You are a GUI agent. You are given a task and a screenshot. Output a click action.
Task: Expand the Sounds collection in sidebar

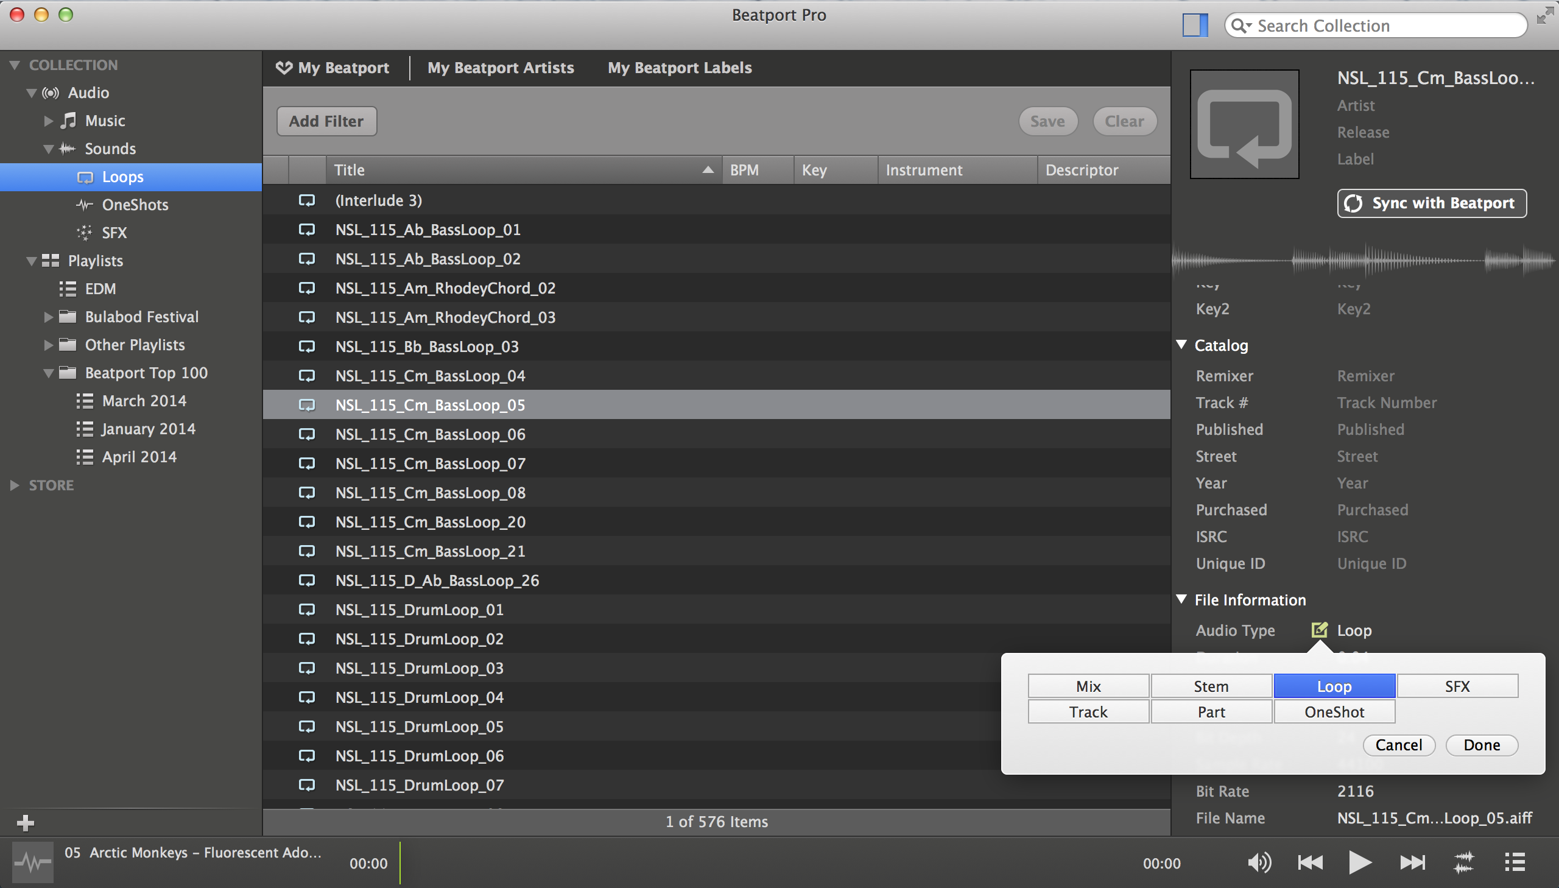tap(51, 148)
